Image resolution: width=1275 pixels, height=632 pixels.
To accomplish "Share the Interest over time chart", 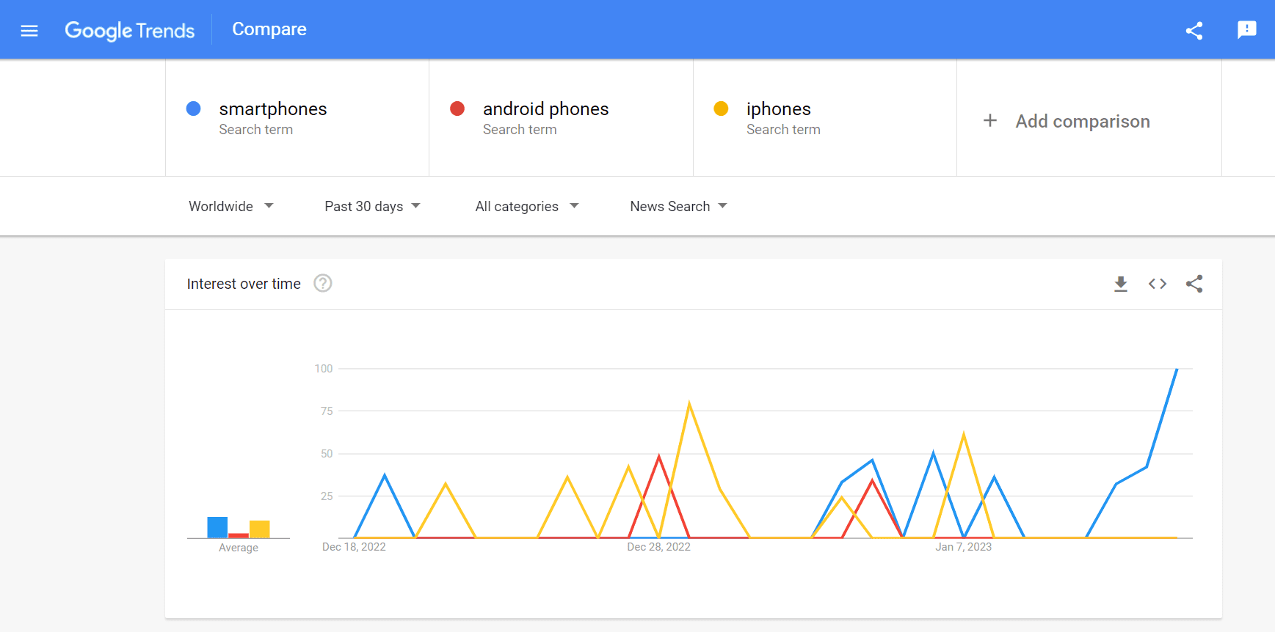I will pyautogui.click(x=1194, y=284).
